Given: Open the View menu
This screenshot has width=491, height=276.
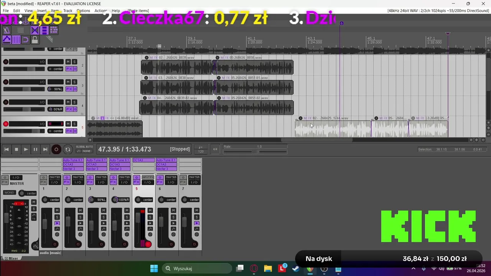Looking at the screenshot, I should 28,11.
